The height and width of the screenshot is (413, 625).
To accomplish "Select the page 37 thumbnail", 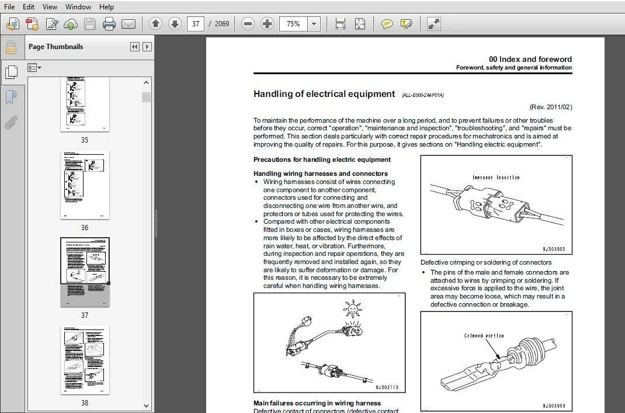I will pyautogui.click(x=85, y=272).
